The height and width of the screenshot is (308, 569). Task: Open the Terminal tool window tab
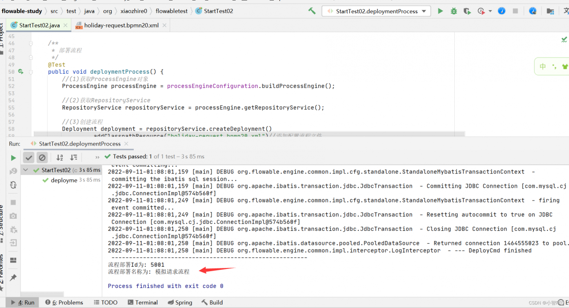[143, 302]
